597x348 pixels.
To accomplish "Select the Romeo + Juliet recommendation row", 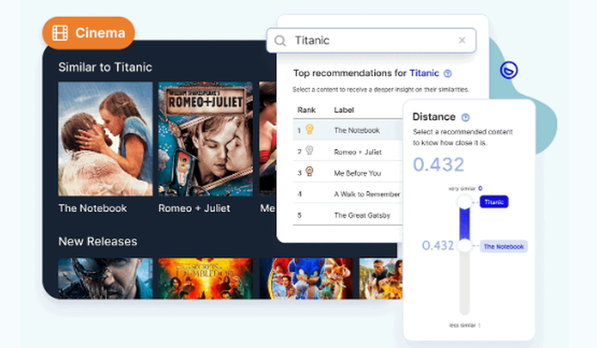I will click(x=347, y=152).
